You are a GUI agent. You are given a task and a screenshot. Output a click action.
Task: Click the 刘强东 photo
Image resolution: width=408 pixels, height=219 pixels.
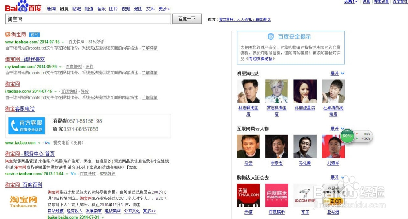pos(333,147)
